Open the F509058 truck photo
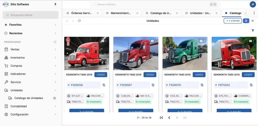The image size is (258, 126). point(87,54)
